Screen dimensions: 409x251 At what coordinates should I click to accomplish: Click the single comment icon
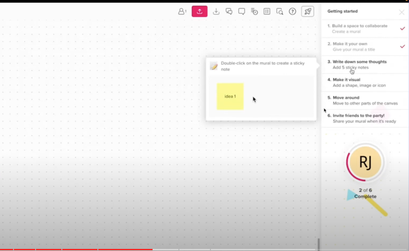click(242, 11)
